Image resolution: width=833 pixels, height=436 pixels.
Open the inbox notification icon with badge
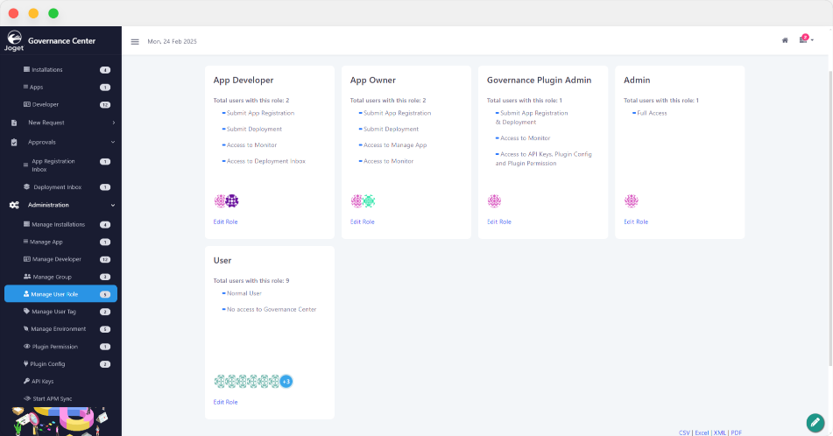pyautogui.click(x=803, y=40)
